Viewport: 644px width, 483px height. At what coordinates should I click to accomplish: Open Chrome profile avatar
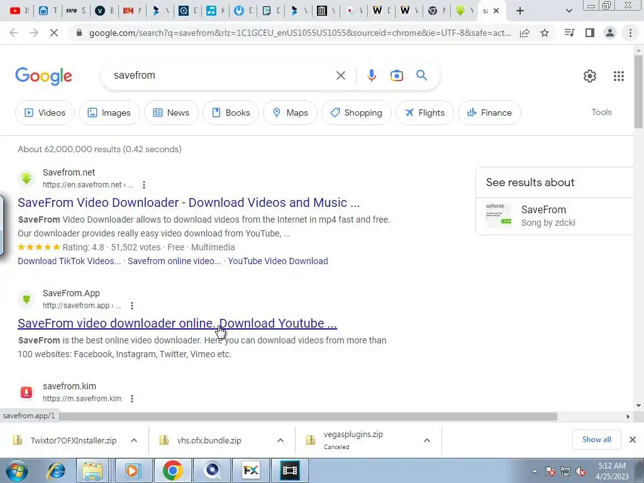point(610,33)
